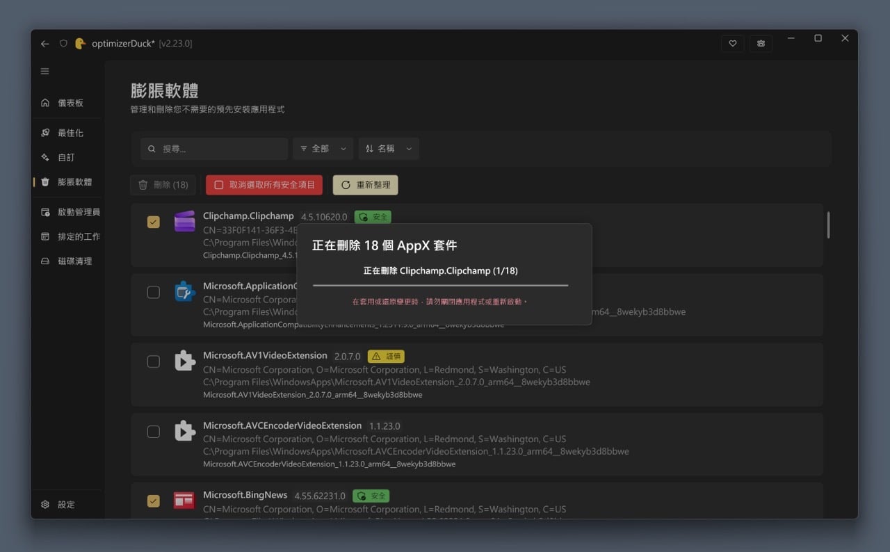Click version 4.55.62231.0 text
The width and height of the screenshot is (890, 552).
[320, 496]
